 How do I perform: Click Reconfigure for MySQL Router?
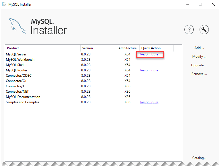[149, 70]
